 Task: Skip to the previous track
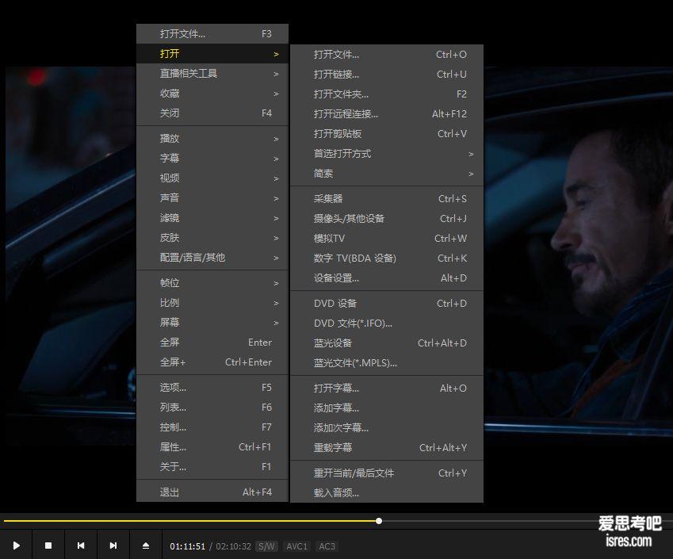(81, 546)
